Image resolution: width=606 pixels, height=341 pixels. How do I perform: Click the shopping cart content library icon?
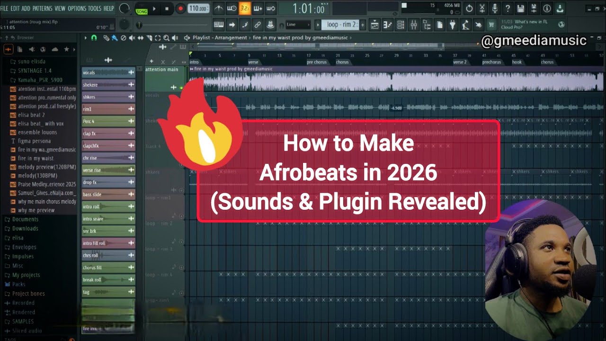pos(491,25)
